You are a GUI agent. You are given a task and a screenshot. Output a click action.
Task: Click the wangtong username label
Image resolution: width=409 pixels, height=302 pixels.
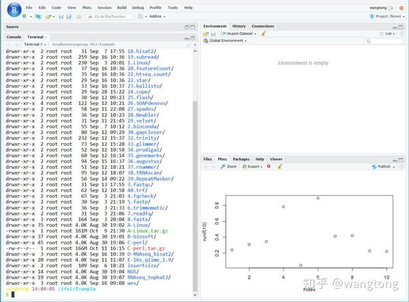pos(378,7)
